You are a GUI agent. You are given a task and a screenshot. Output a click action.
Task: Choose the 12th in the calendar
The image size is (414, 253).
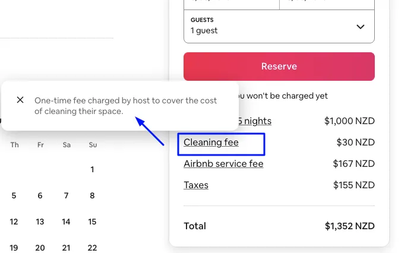click(x=14, y=222)
